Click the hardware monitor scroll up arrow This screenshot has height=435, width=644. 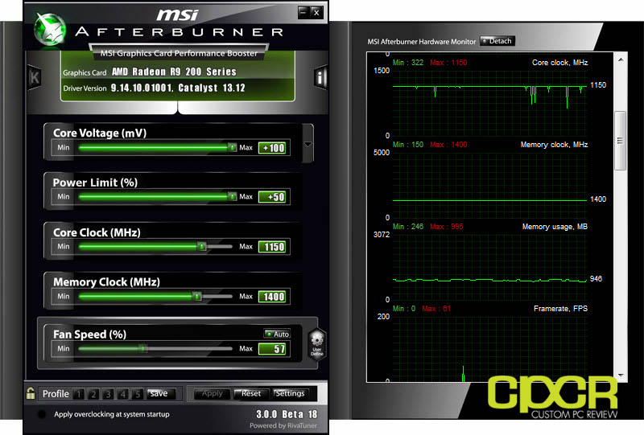point(621,60)
